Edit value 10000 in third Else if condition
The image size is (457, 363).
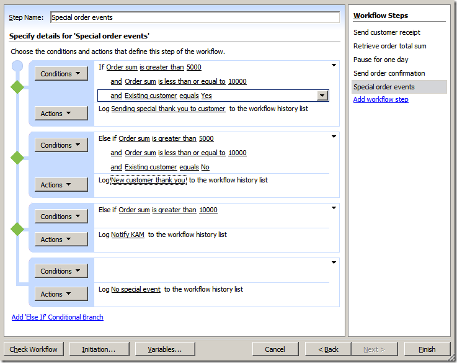208,210
